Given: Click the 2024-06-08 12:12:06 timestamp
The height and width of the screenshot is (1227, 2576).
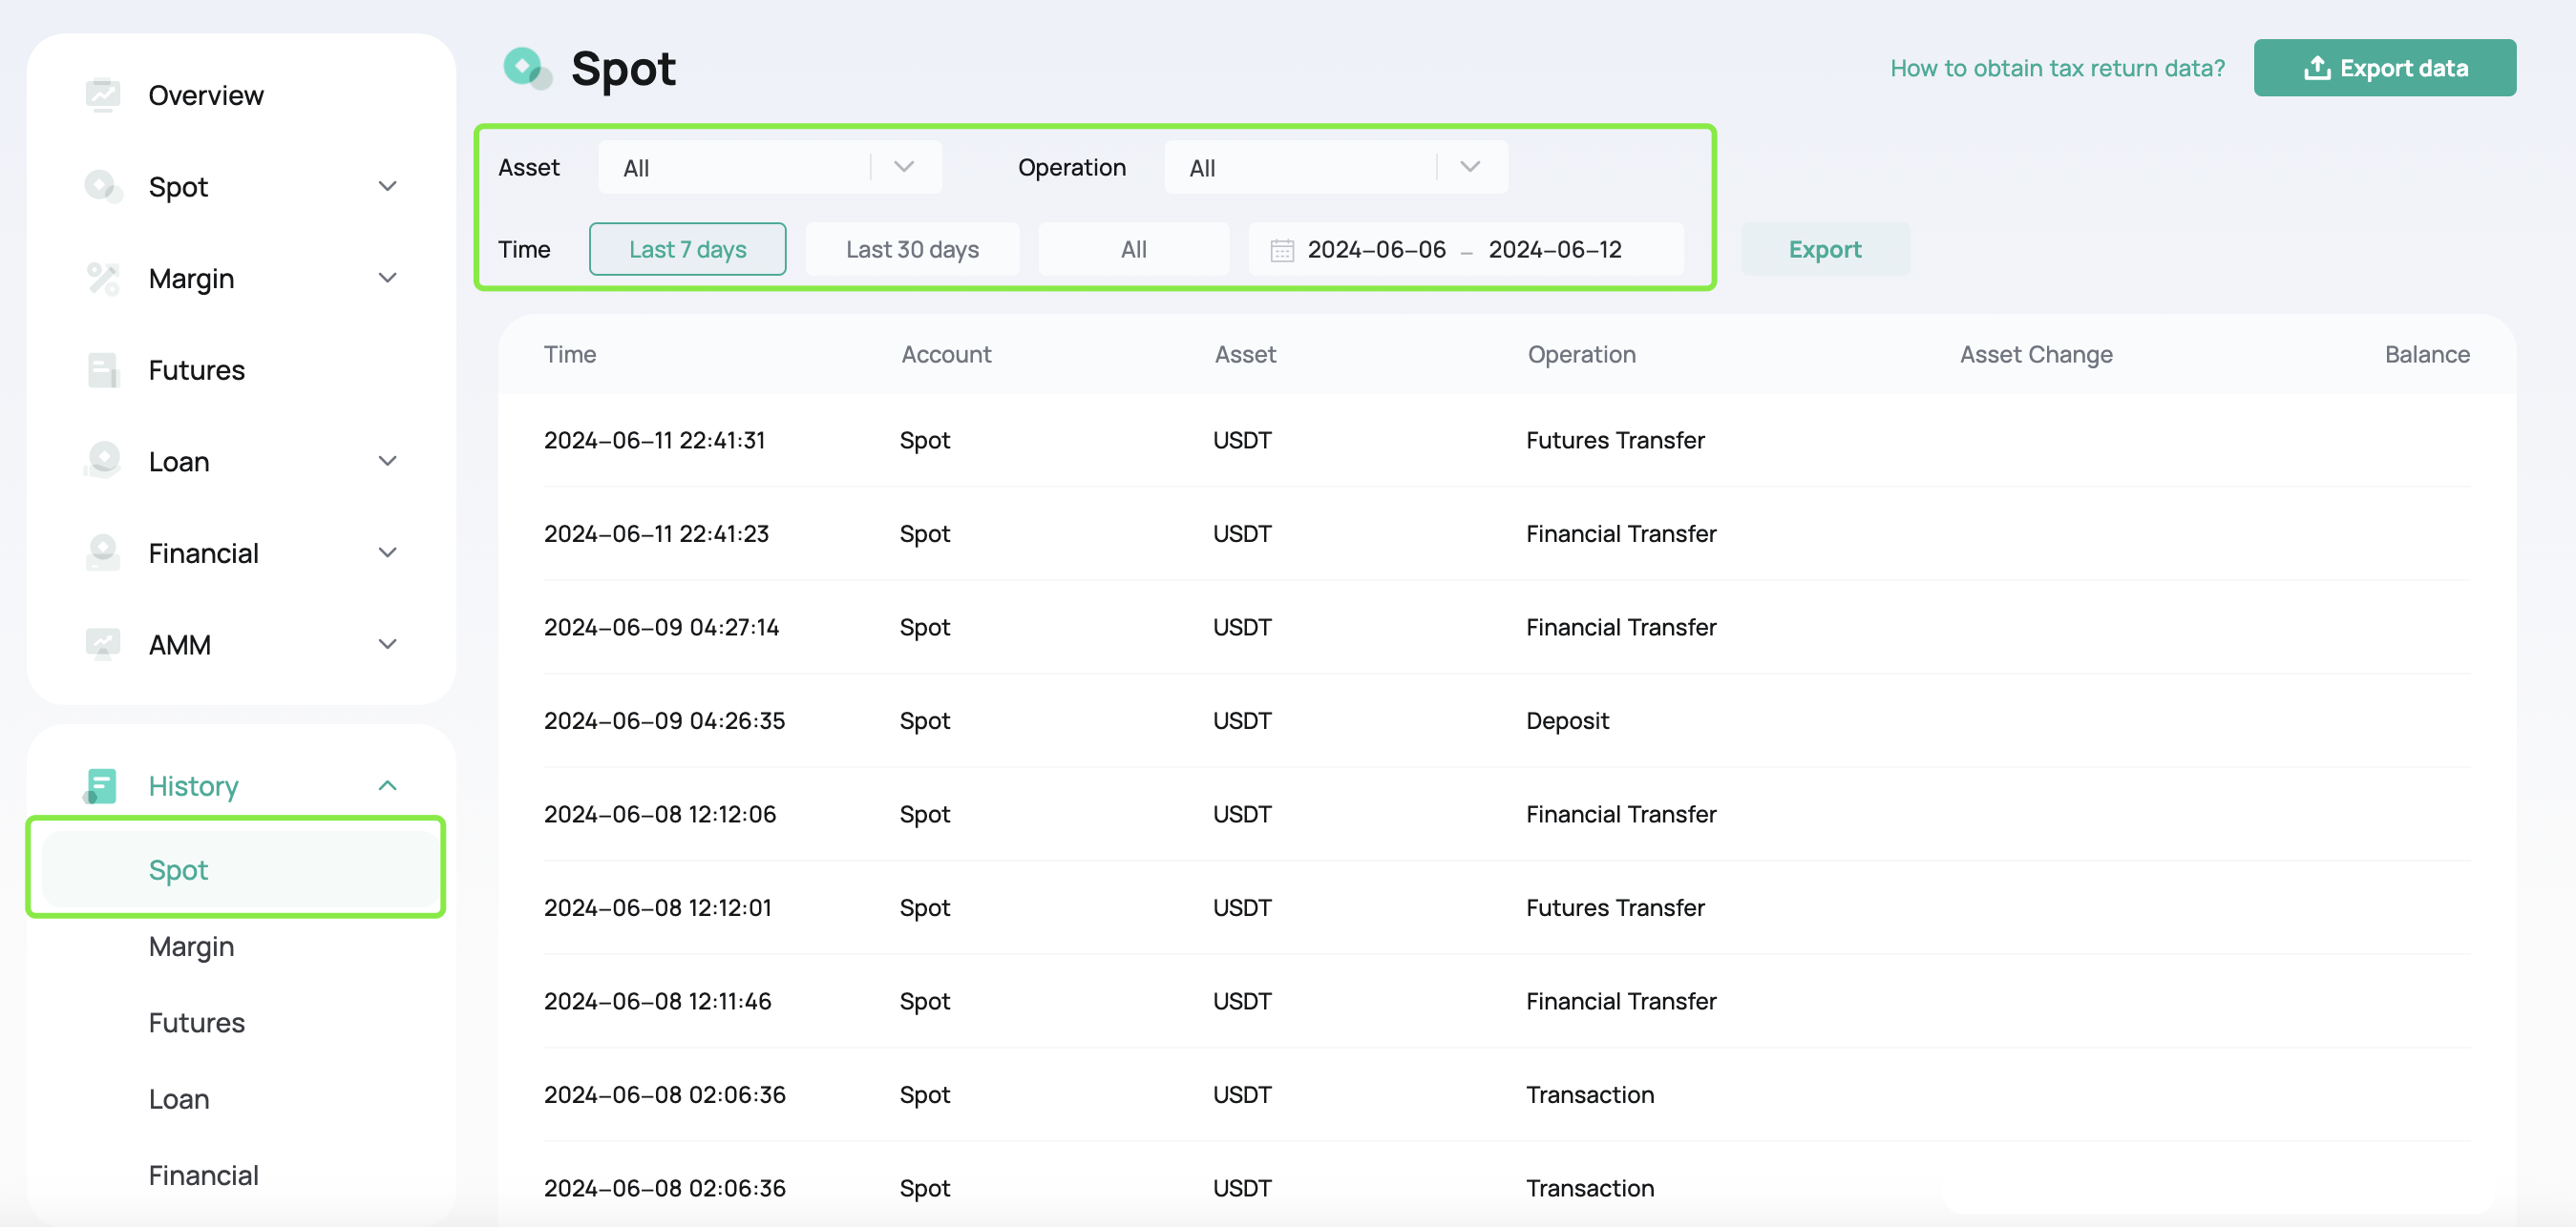Looking at the screenshot, I should pyautogui.click(x=660, y=814).
